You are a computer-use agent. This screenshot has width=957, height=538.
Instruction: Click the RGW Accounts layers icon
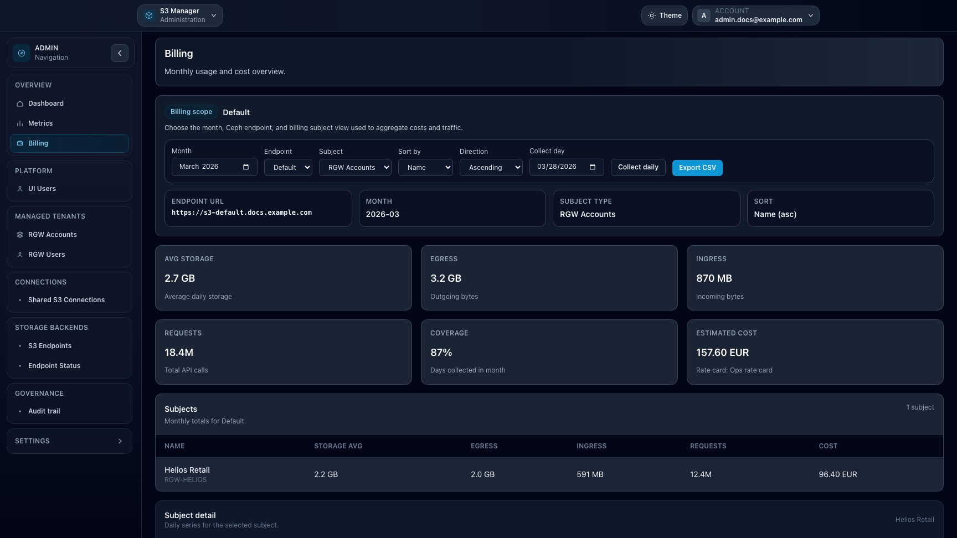(19, 234)
